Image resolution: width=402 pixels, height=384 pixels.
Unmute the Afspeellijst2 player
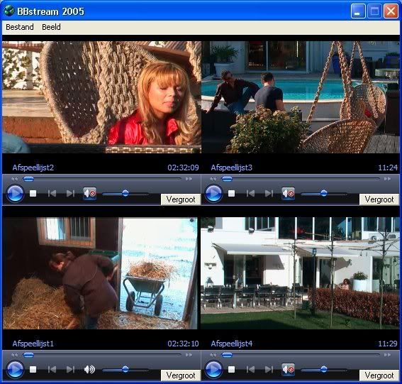pyautogui.click(x=90, y=193)
